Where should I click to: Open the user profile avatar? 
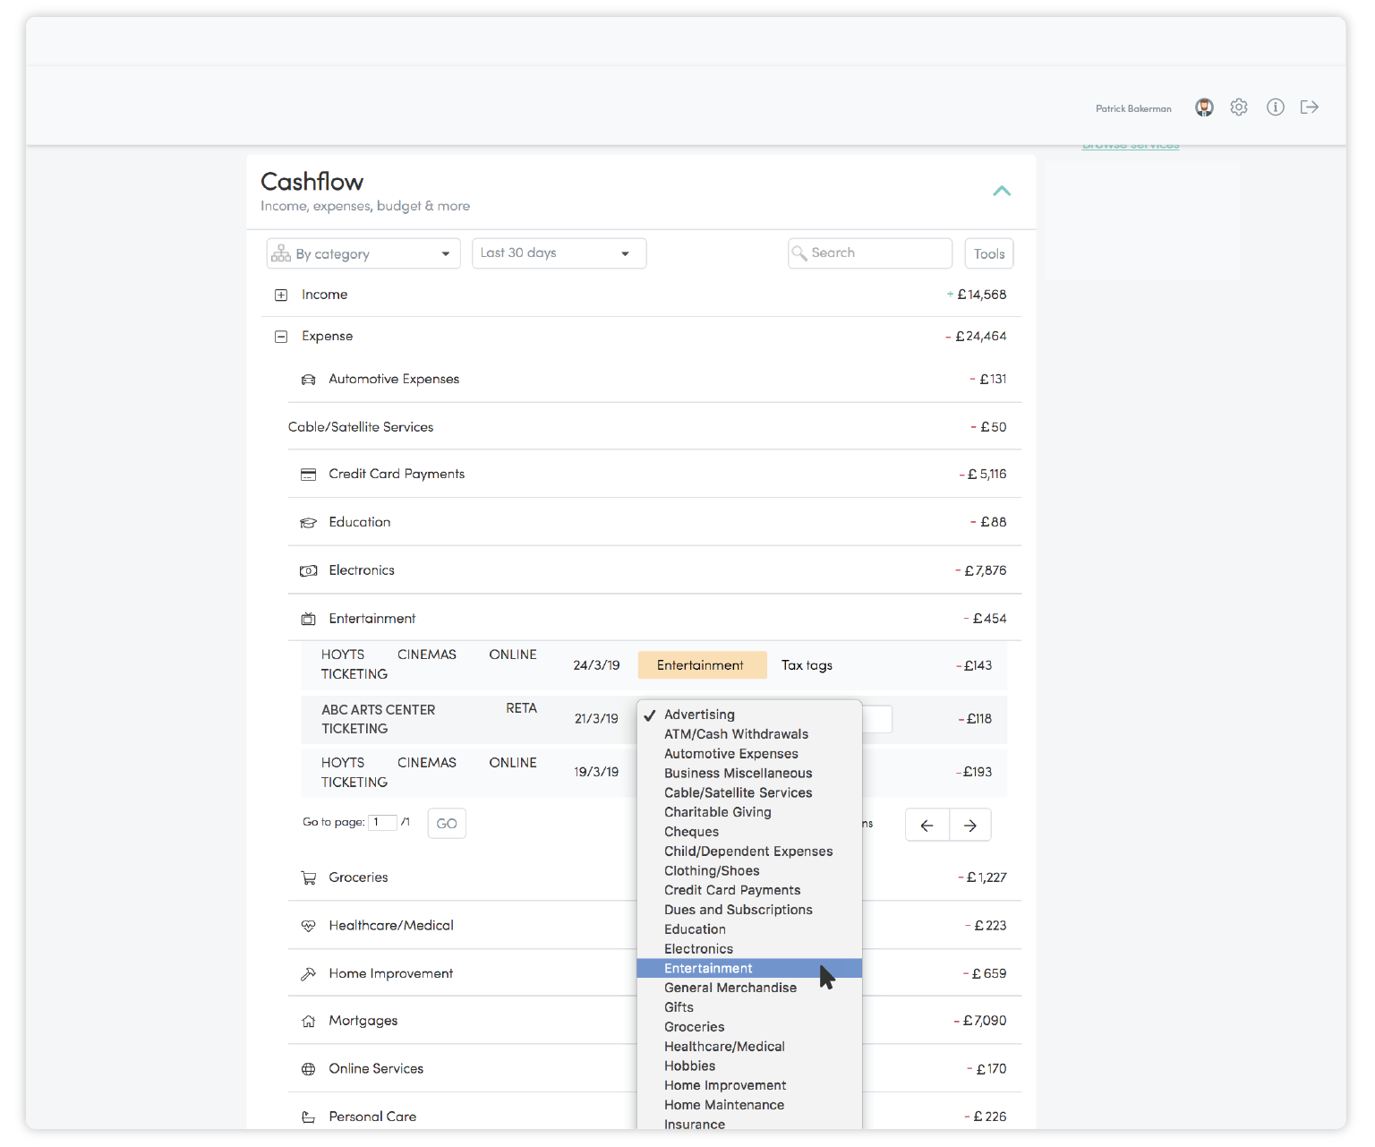pyautogui.click(x=1204, y=107)
